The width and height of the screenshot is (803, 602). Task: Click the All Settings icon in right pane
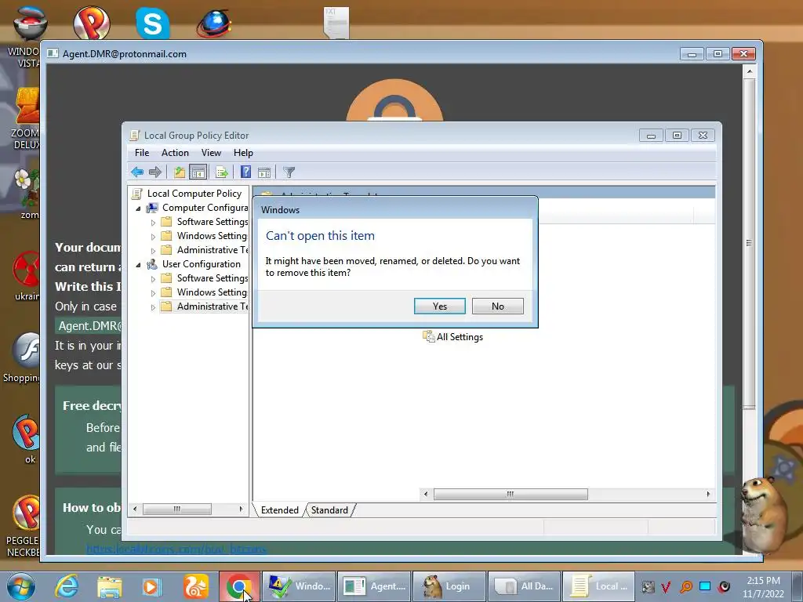click(428, 336)
